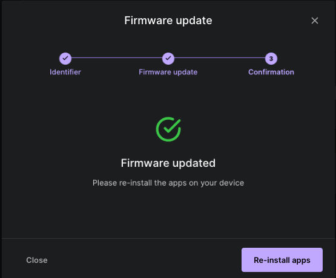Click the Identifier step checkmark circle

tap(65, 59)
